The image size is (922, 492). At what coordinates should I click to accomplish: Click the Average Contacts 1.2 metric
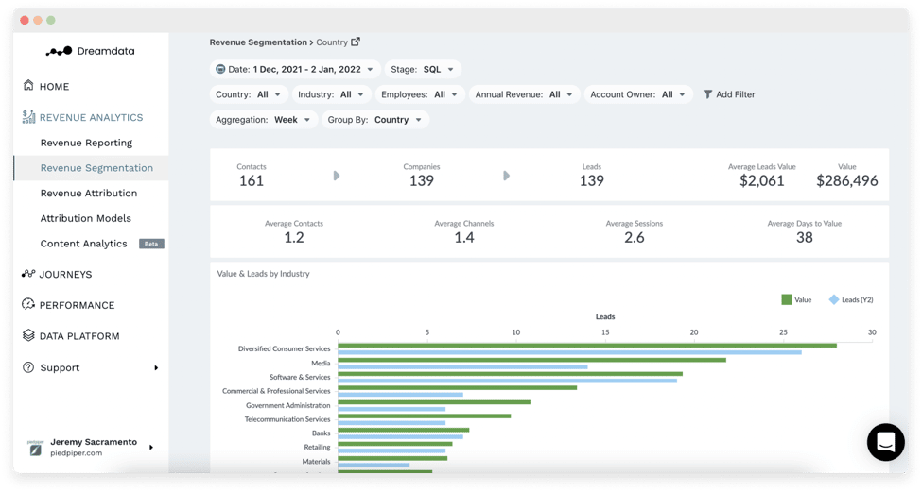(x=294, y=232)
